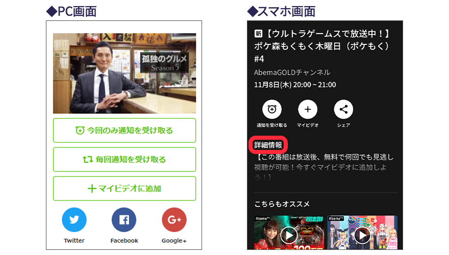Click 毎回通知を受け取る button
449x255 pixels.
click(124, 160)
